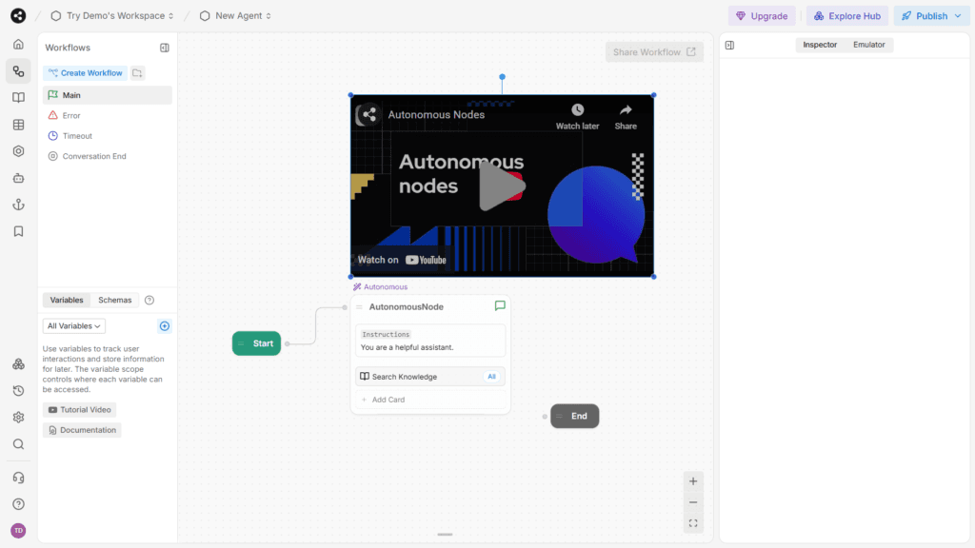Switch to the Emulator tab
The width and height of the screenshot is (975, 548).
click(868, 45)
